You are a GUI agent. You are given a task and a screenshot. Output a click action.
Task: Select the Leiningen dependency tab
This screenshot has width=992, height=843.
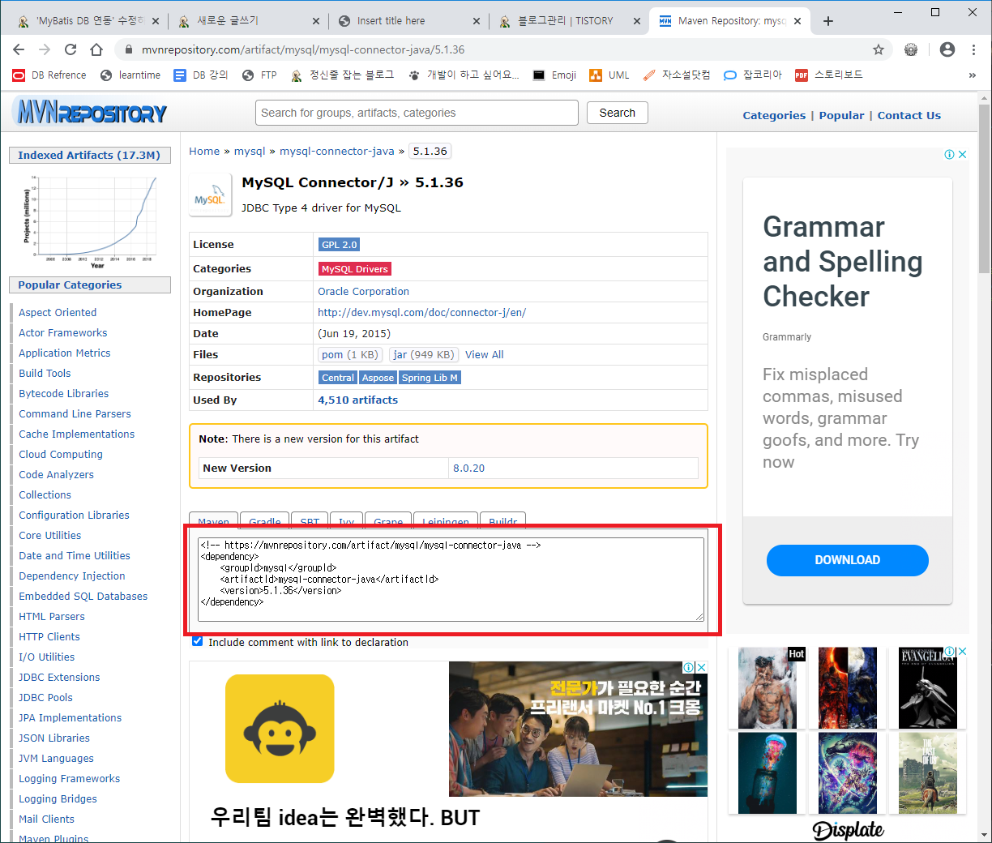pos(446,521)
